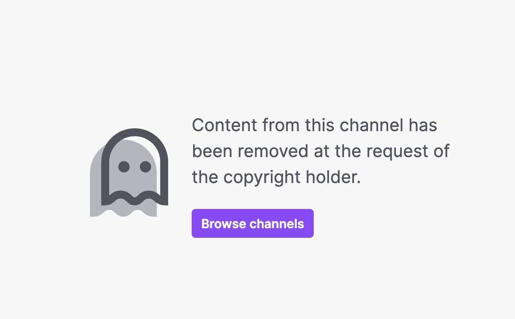
Task: Click the word "channel" in the first line
Action: 371,125
